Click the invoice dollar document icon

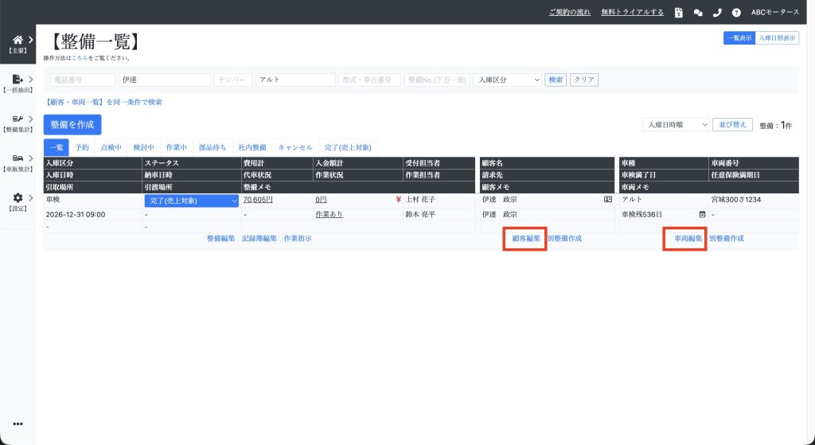pos(678,13)
